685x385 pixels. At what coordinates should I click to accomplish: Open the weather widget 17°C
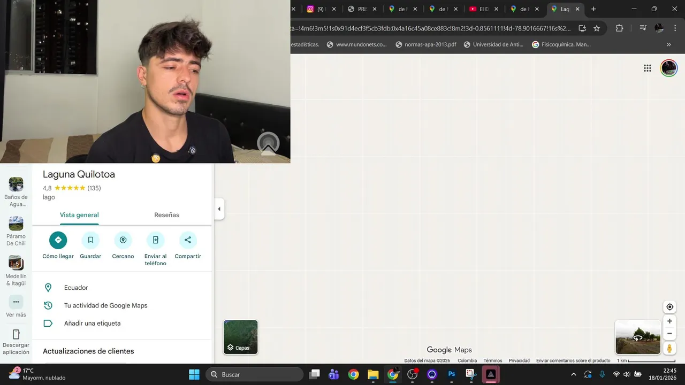click(x=37, y=374)
